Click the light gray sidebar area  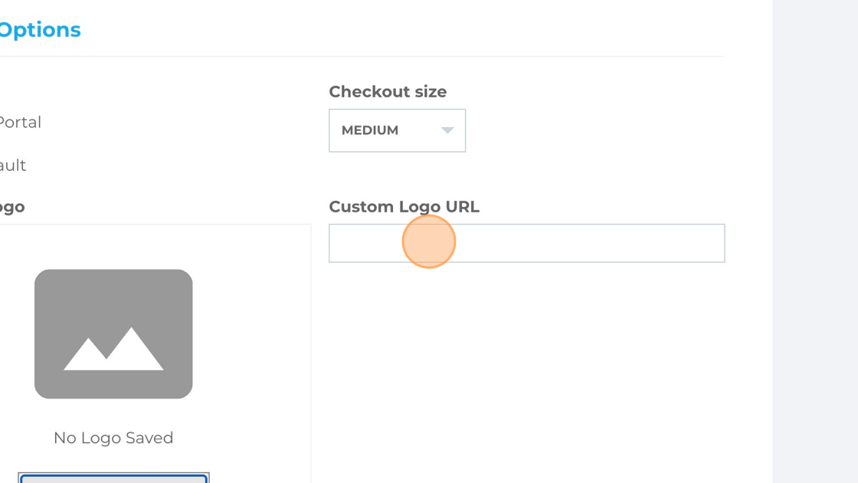click(815, 242)
